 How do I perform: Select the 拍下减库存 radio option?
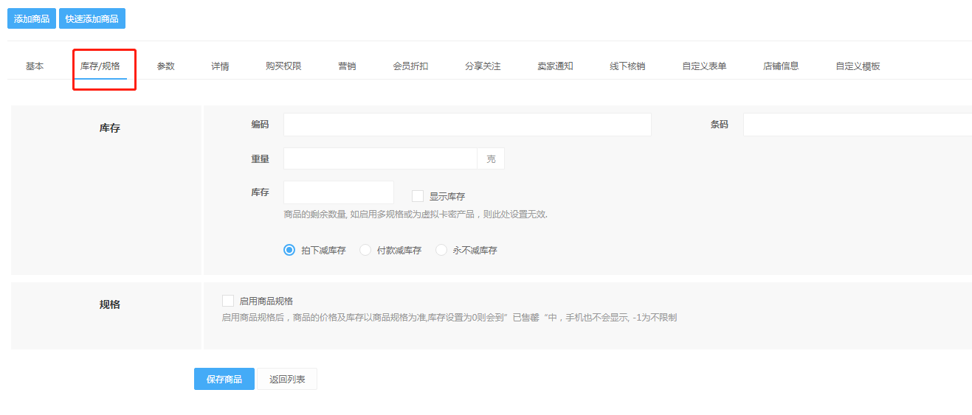coord(289,250)
